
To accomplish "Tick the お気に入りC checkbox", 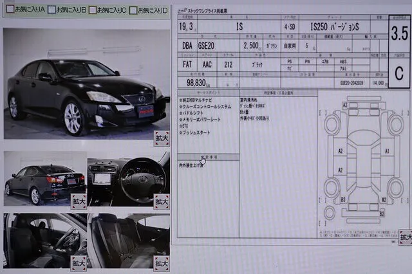I will [93, 10].
